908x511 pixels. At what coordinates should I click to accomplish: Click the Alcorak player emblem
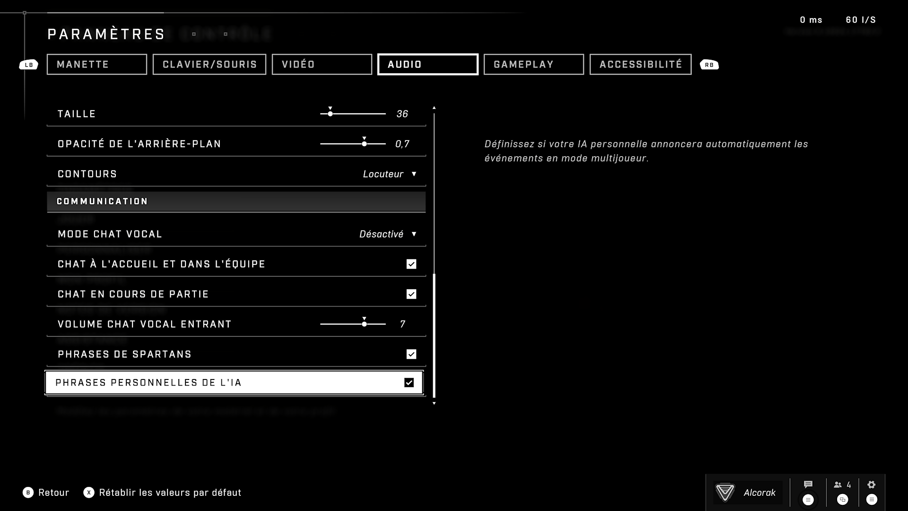(725, 493)
